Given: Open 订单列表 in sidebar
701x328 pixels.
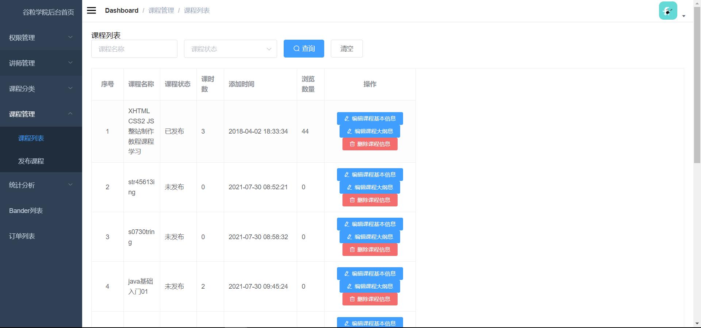Looking at the screenshot, I should (x=41, y=236).
